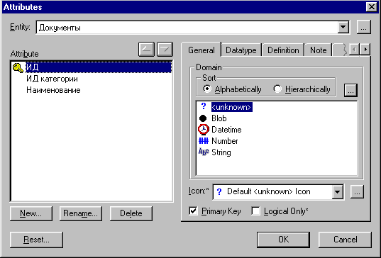Move attribute down with the down-arrow button
This screenshot has height=258, width=381.
[x=165, y=50]
